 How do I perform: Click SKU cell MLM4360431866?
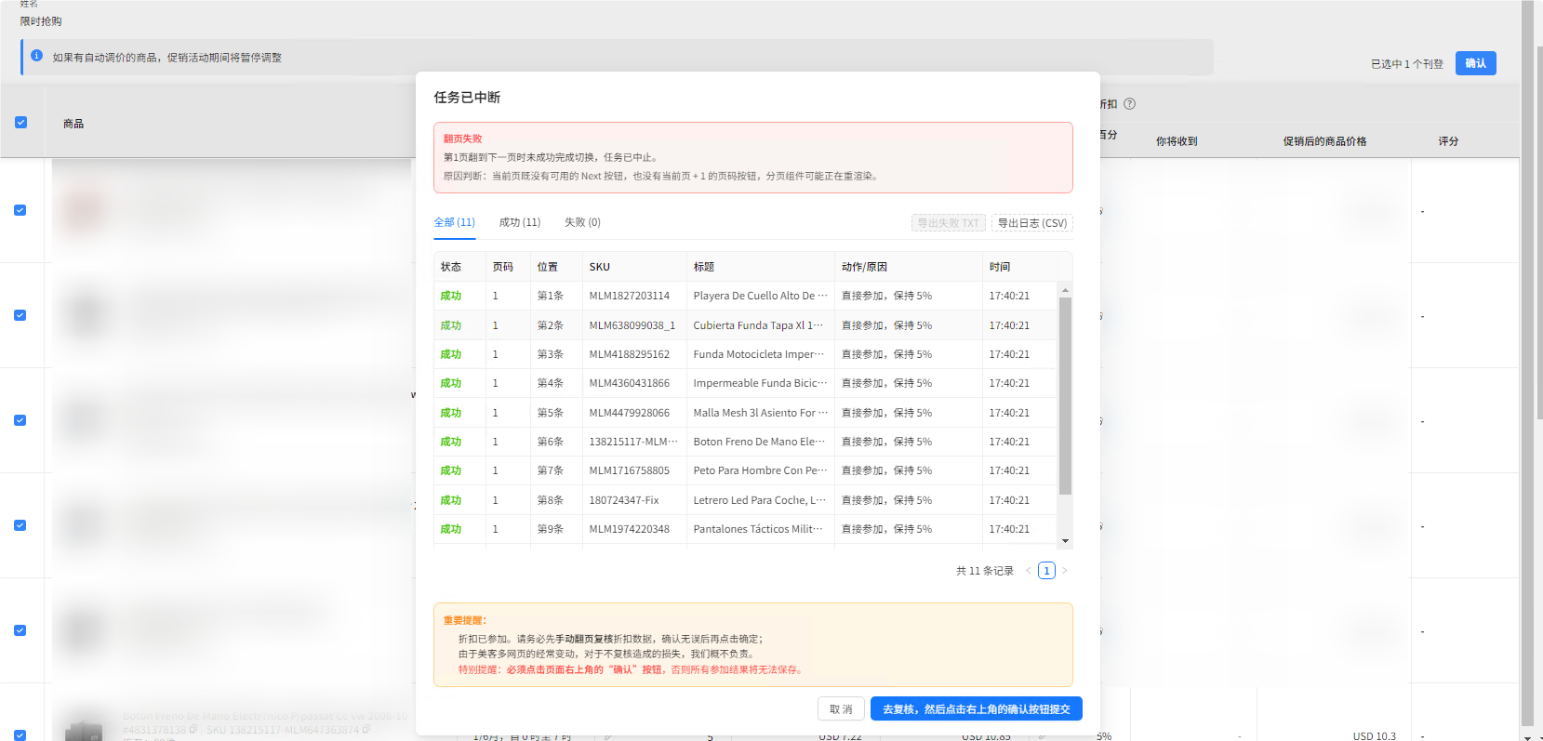point(629,383)
